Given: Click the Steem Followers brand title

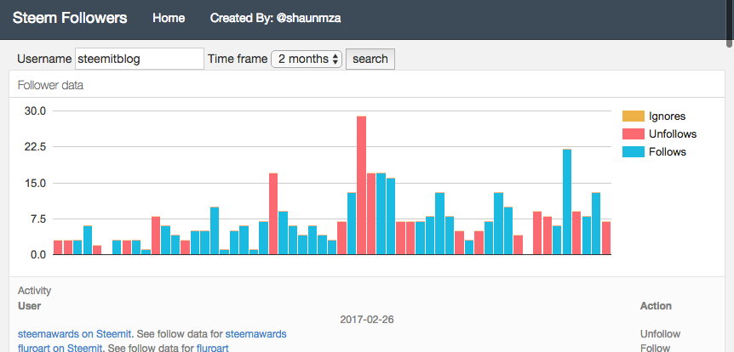Looking at the screenshot, I should click(70, 18).
